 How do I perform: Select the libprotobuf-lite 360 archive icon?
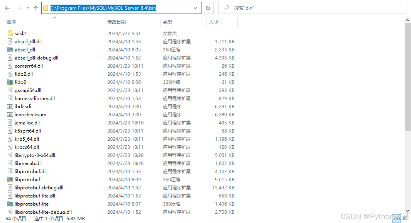coord(10,204)
